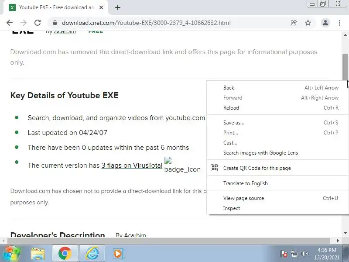
Task: Select the Youtube EXE browser tab
Action: [x=56, y=7]
